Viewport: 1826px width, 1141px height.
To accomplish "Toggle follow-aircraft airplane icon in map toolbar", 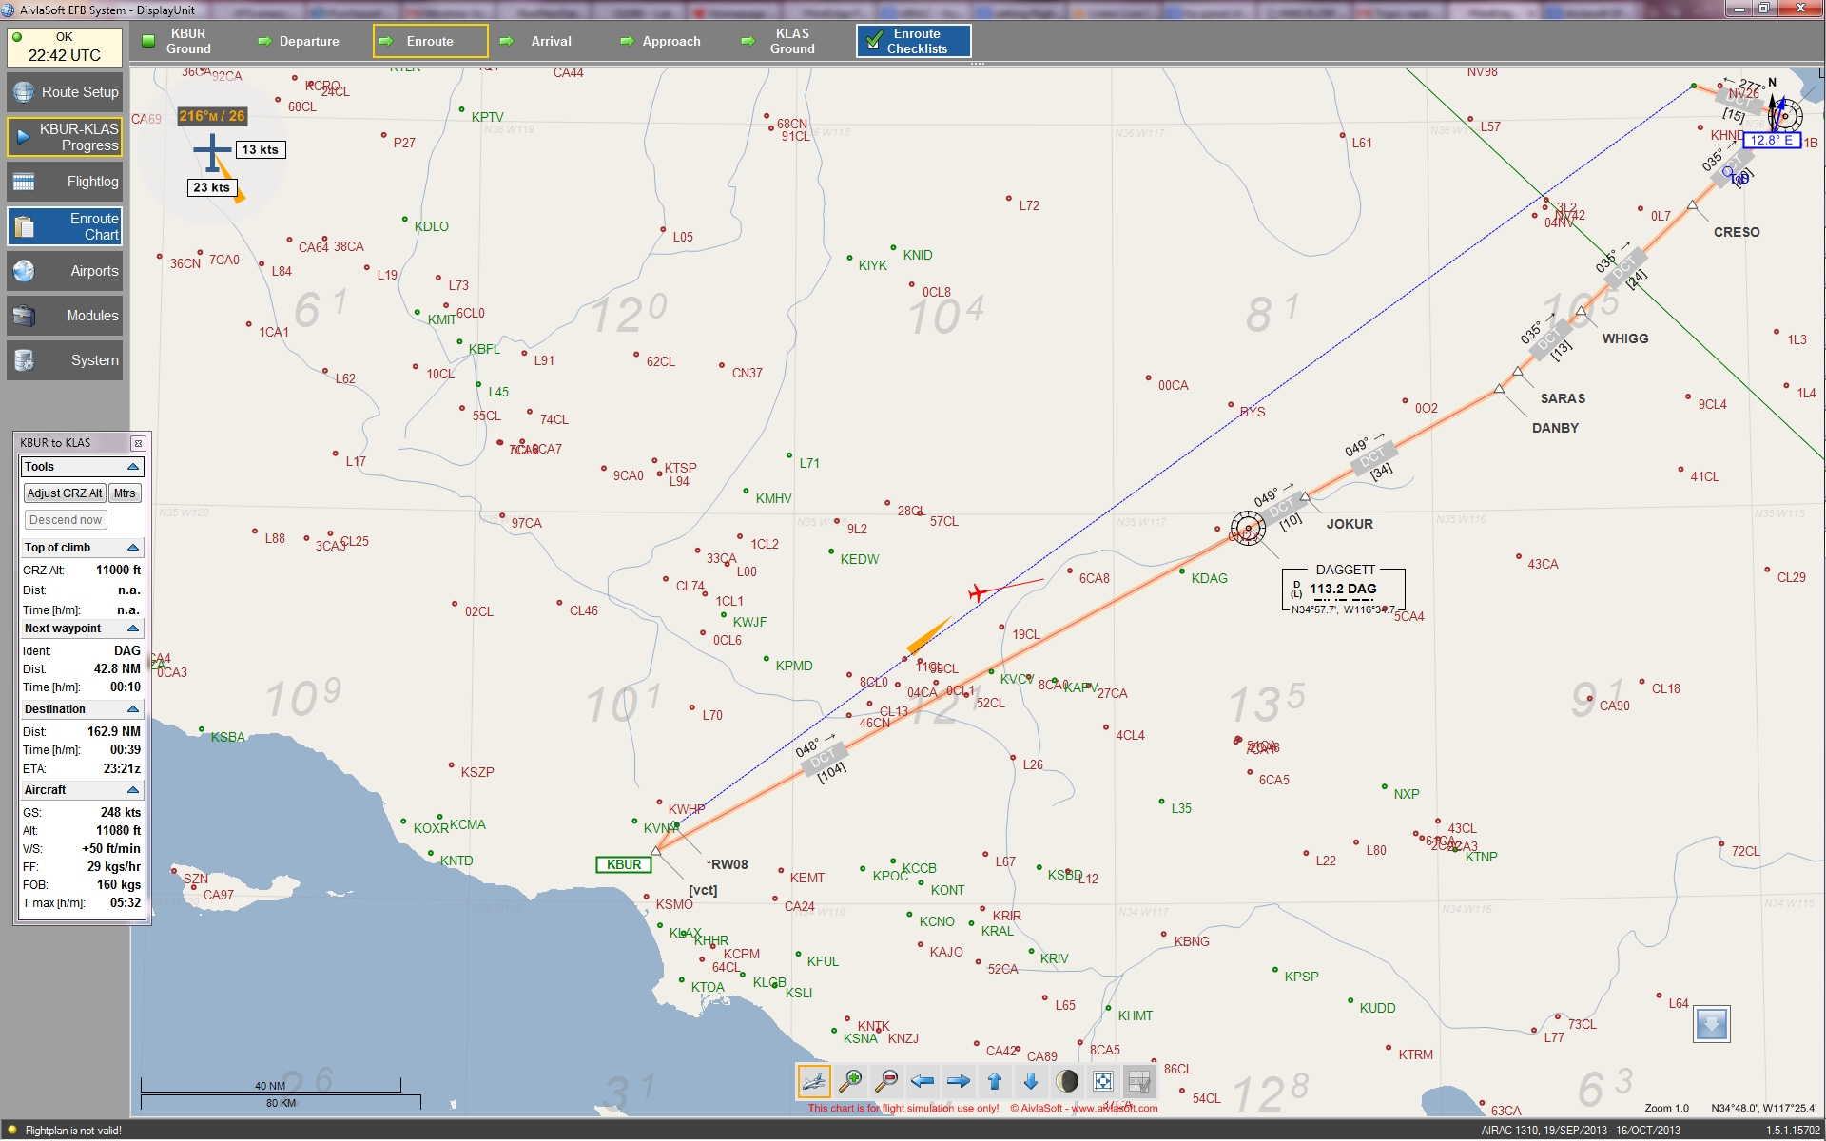I will (813, 1081).
